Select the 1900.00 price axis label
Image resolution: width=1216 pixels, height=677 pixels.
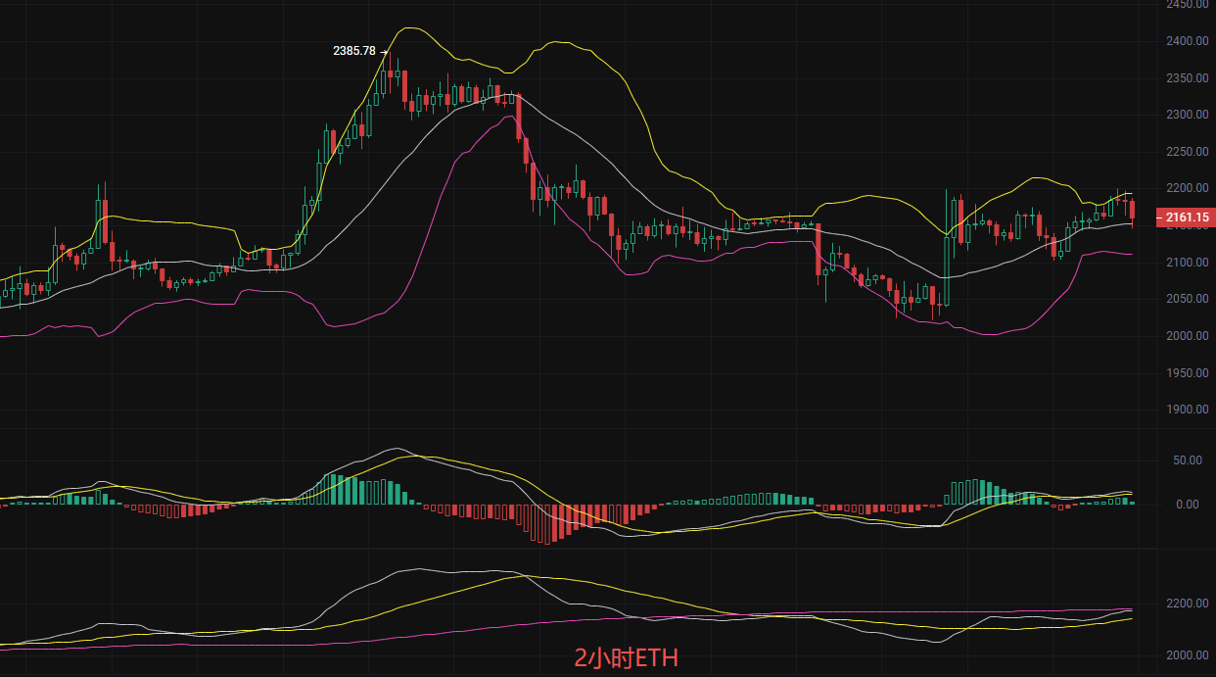[1187, 410]
